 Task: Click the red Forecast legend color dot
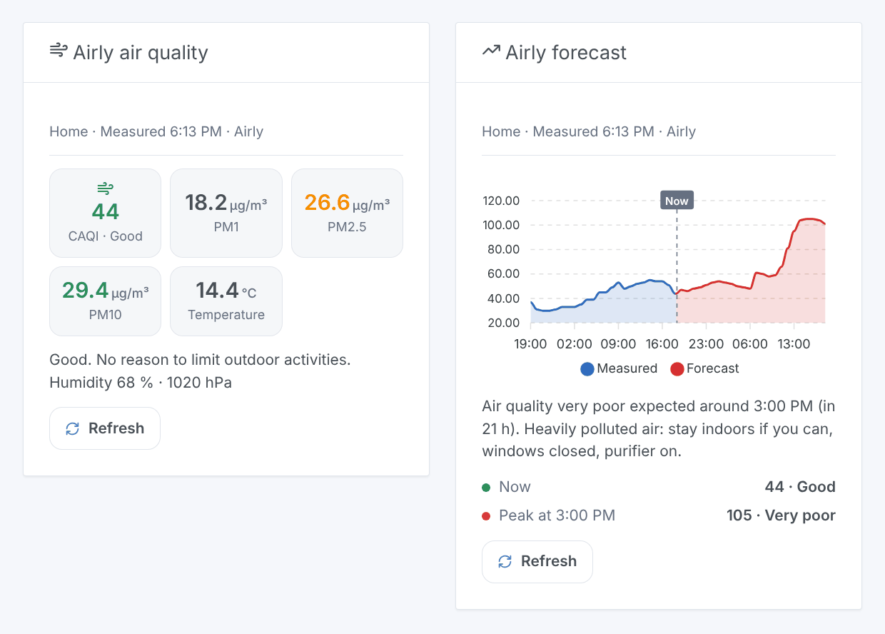pyautogui.click(x=677, y=369)
